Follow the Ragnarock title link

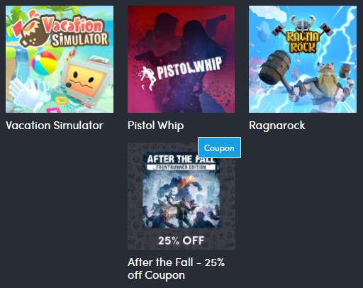tap(277, 126)
